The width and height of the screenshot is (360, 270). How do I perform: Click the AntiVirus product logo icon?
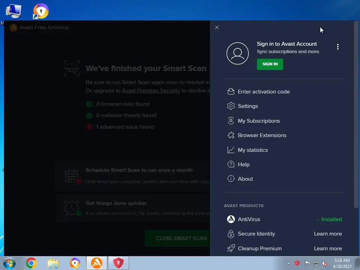(x=231, y=219)
